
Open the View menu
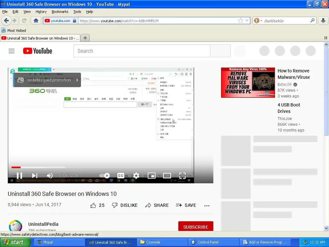[27, 12]
